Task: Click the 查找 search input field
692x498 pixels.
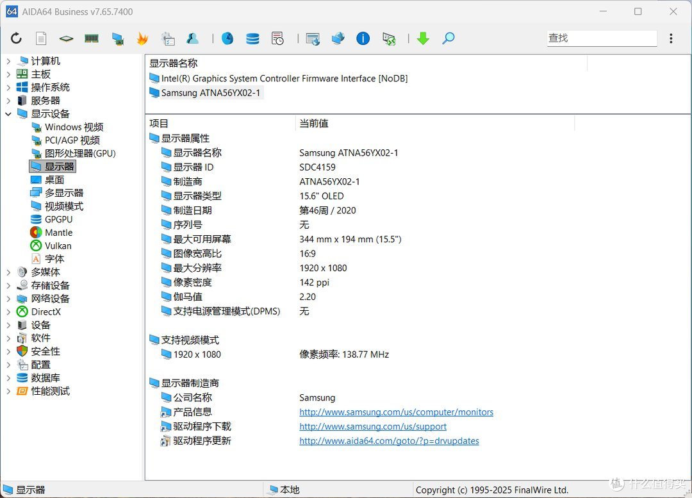Action: 602,38
